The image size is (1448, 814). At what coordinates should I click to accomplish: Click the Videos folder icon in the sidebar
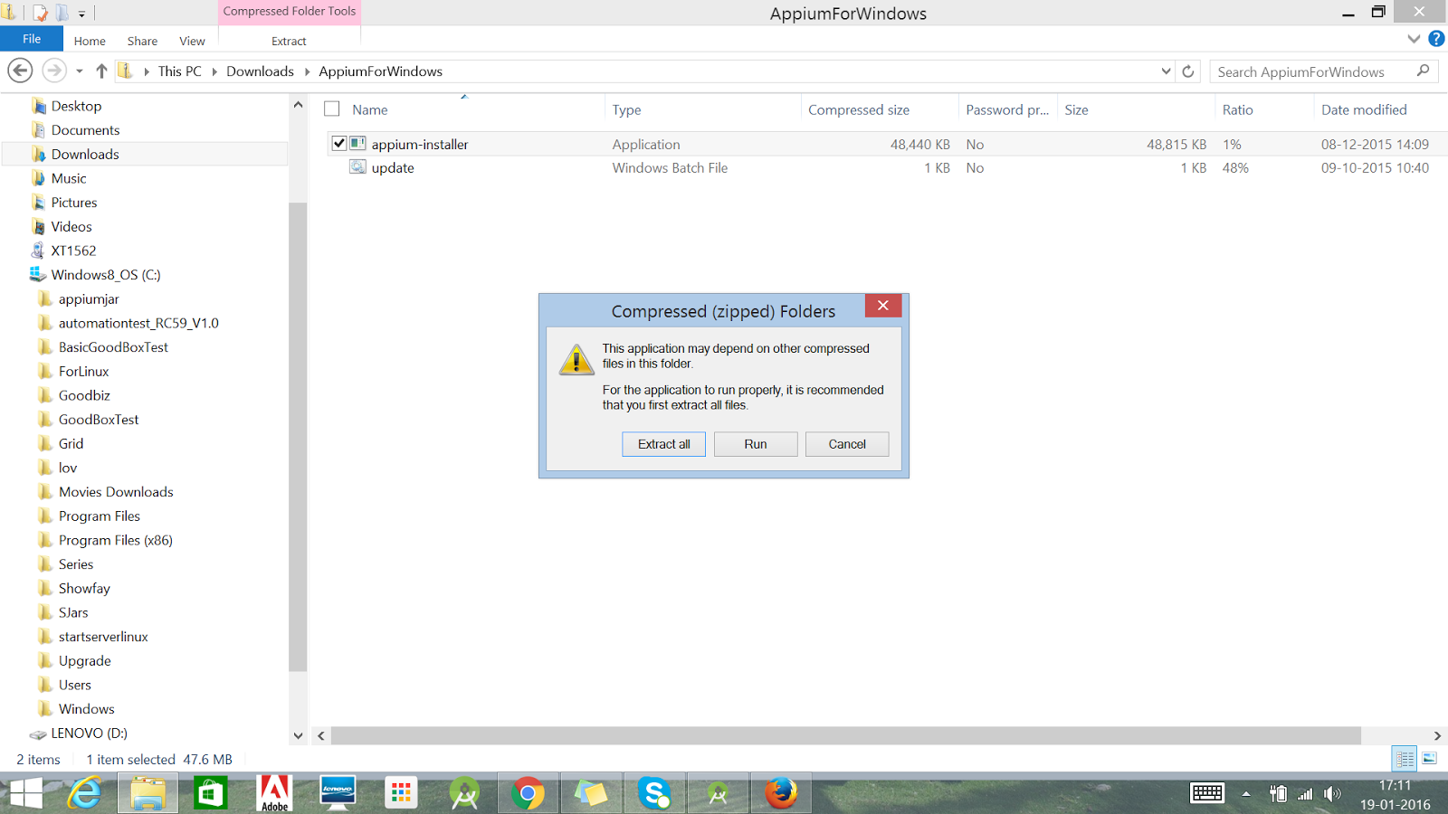click(x=39, y=226)
